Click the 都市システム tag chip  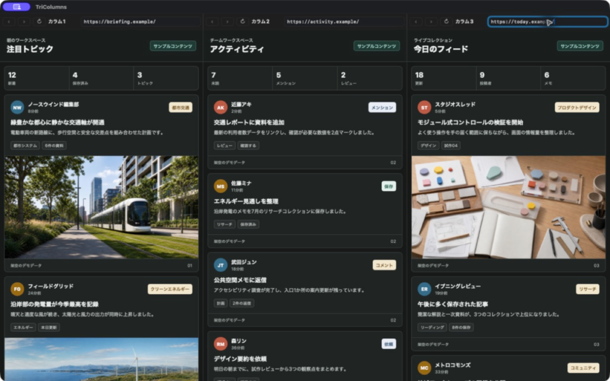pos(25,145)
